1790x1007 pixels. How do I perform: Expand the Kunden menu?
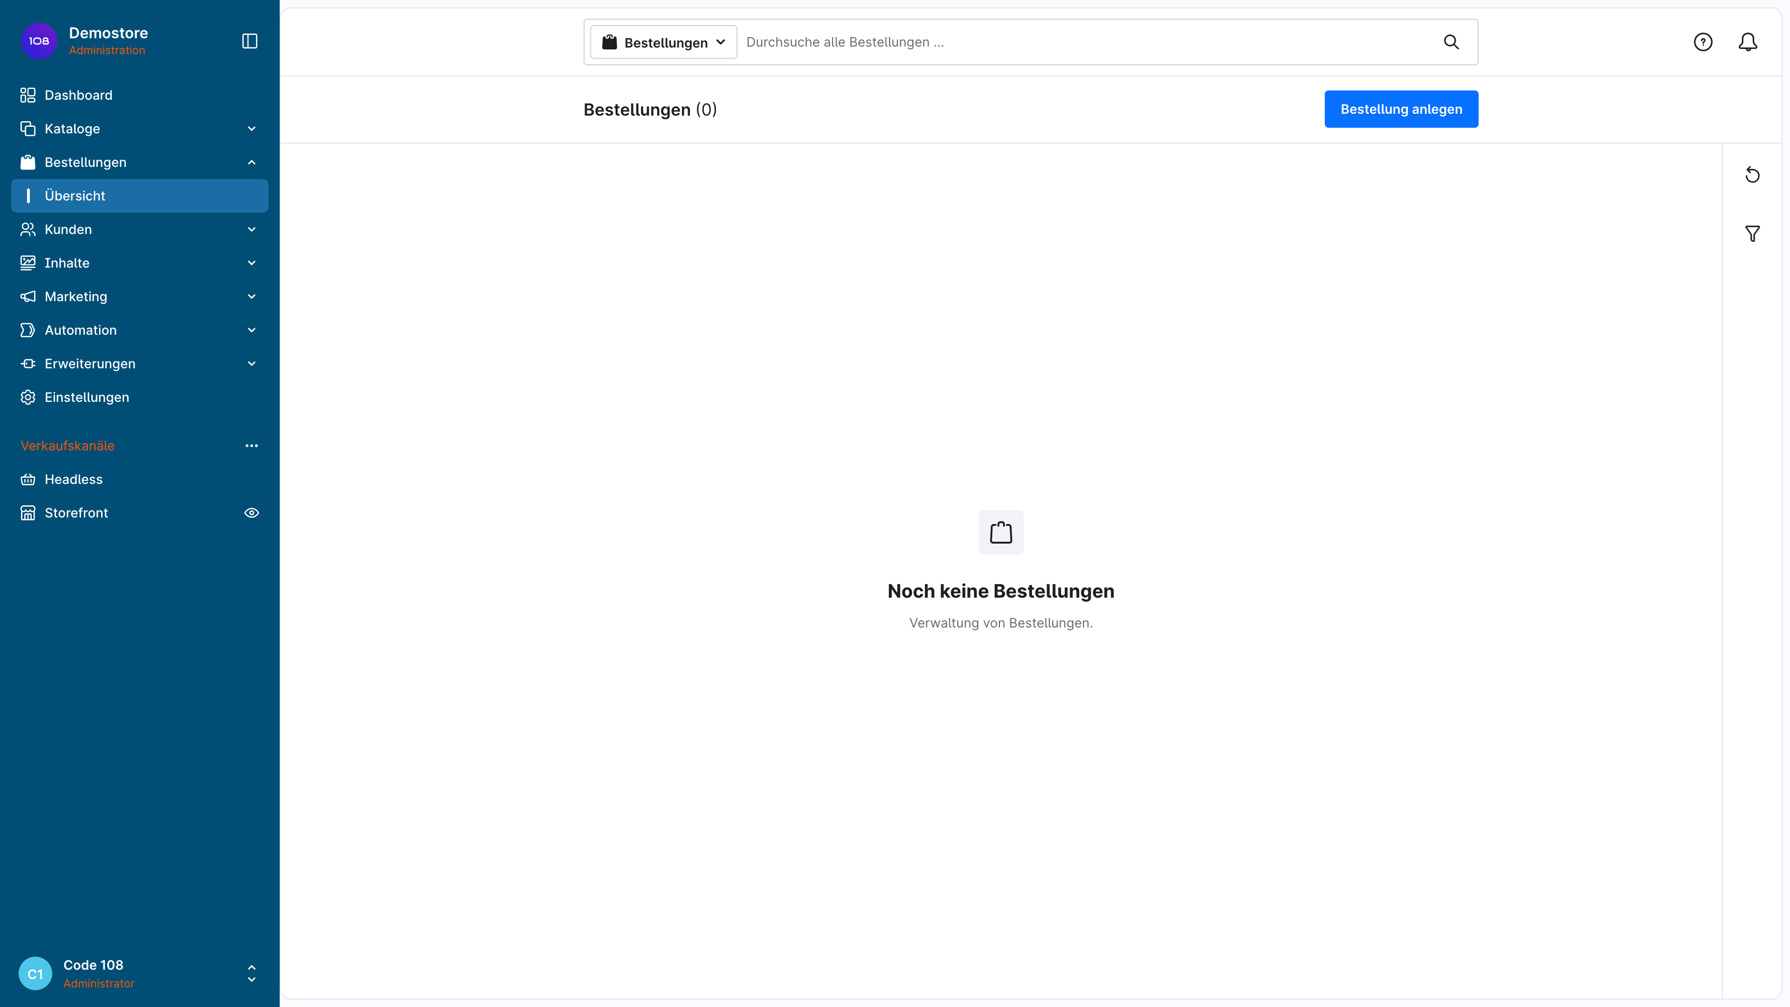(140, 229)
